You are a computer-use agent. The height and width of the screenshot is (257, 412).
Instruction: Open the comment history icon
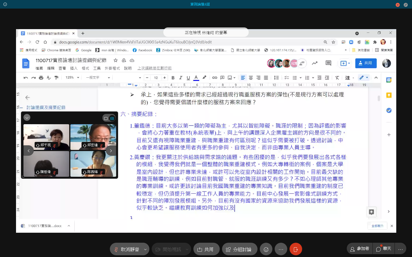(x=328, y=63)
